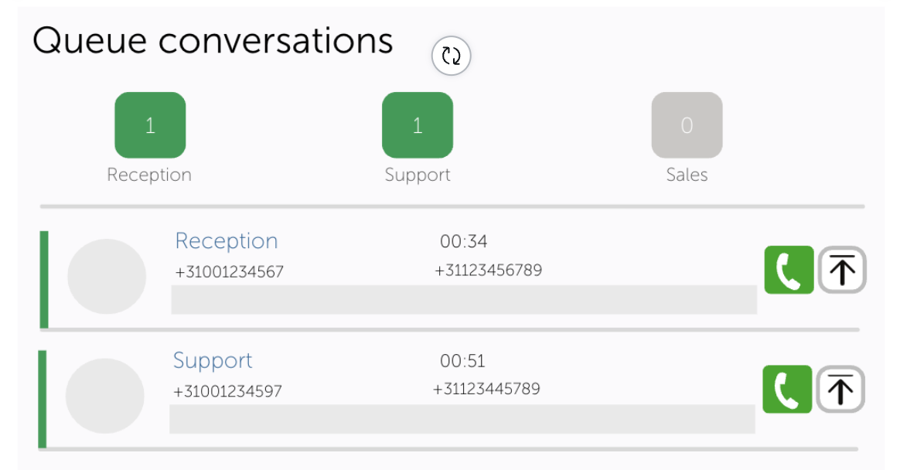Click the Reception label under the counter

tap(149, 175)
